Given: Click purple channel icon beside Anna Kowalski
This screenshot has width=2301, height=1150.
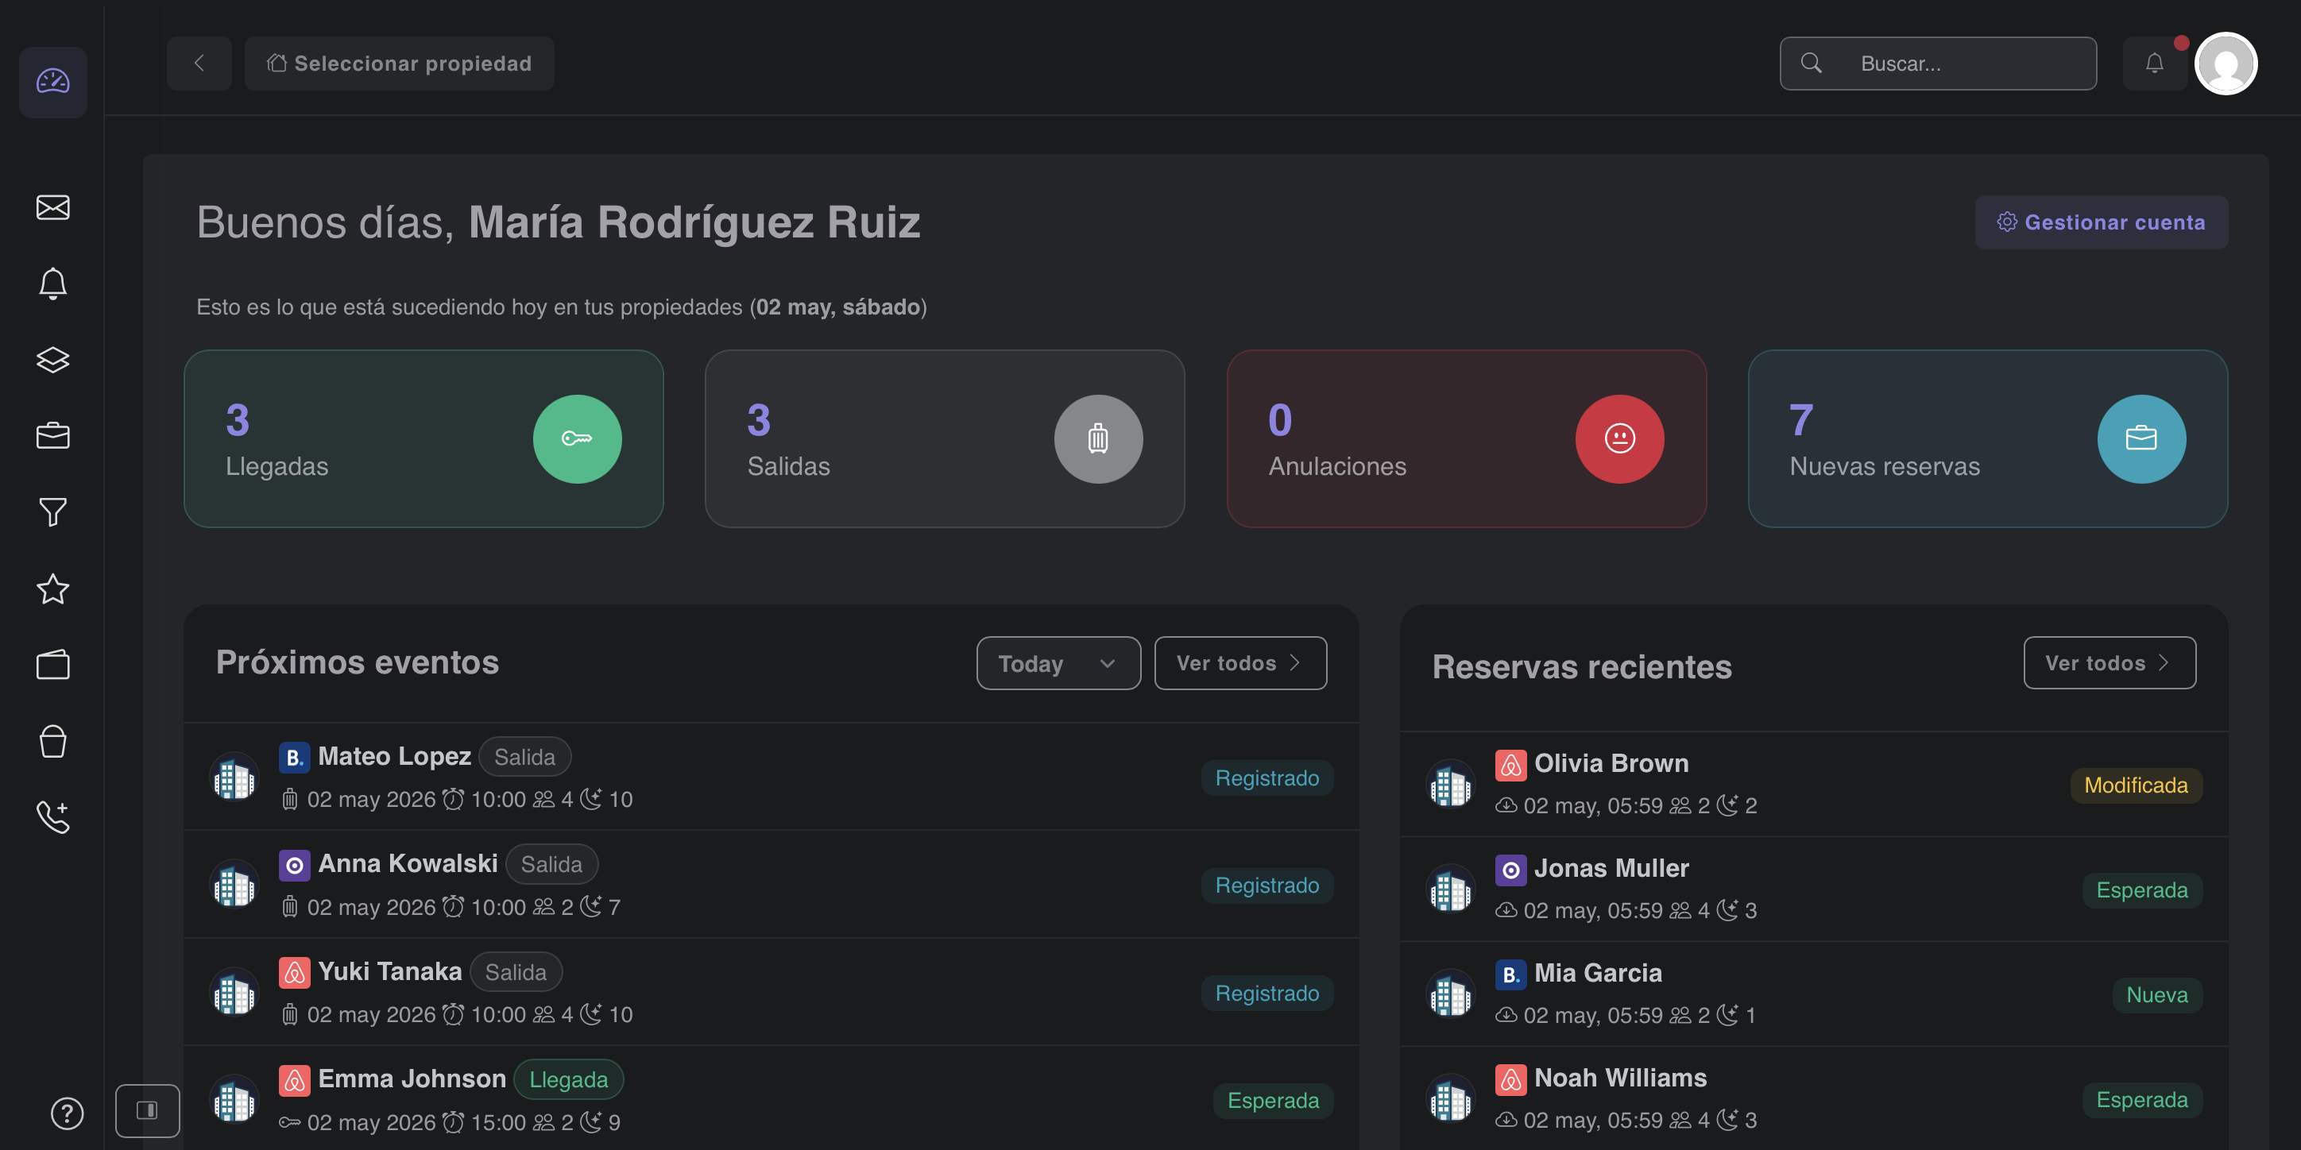Looking at the screenshot, I should [294, 865].
